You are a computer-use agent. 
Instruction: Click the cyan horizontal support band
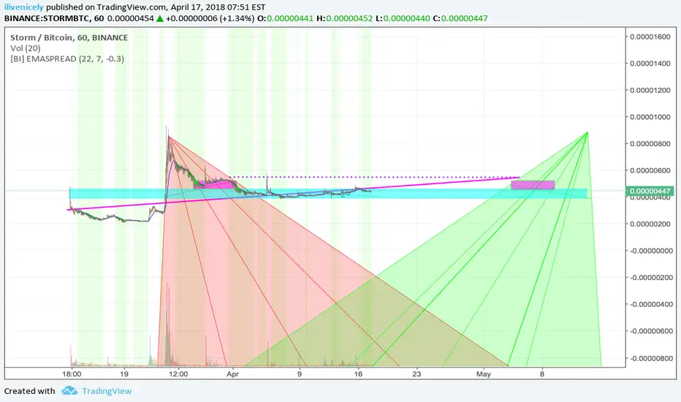(x=328, y=194)
